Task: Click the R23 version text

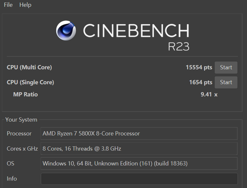Action: (178, 46)
